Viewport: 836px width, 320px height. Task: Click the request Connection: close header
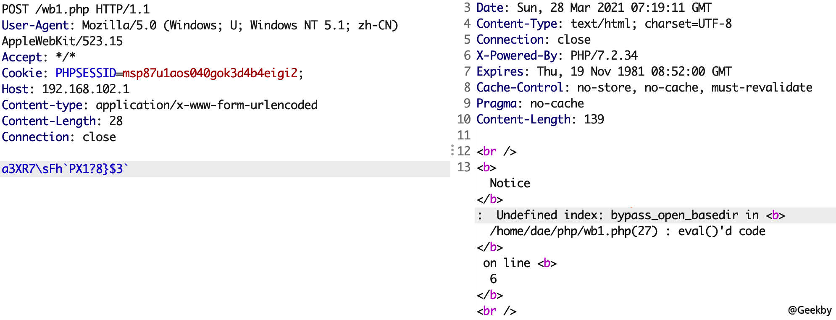(x=59, y=137)
